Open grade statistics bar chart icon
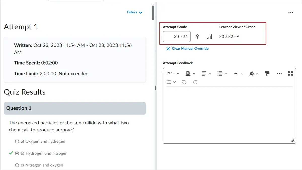 point(209,37)
